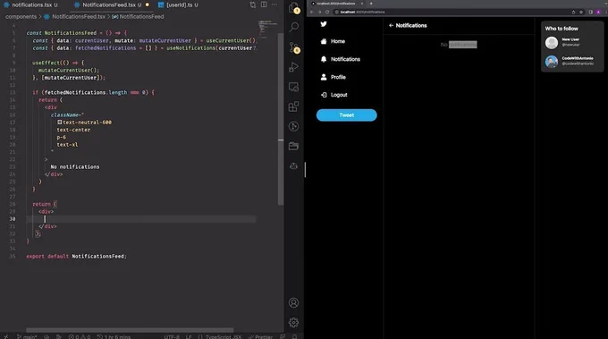Click the browser forward button
The image size is (608, 339).
(319, 12)
